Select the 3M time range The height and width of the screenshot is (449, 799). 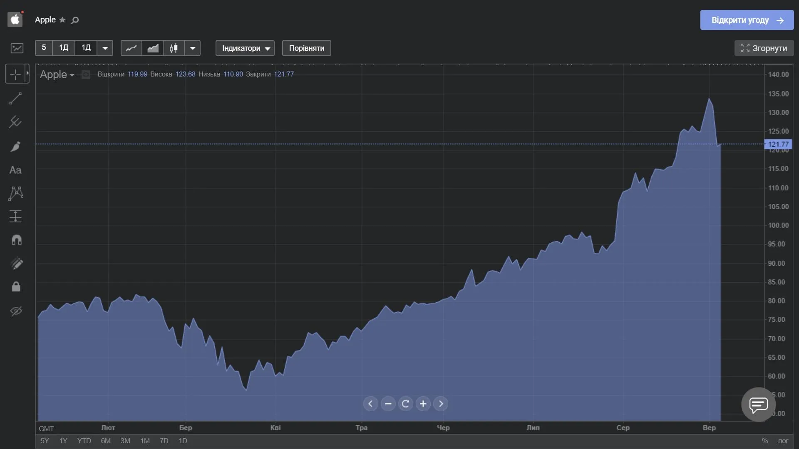125,441
